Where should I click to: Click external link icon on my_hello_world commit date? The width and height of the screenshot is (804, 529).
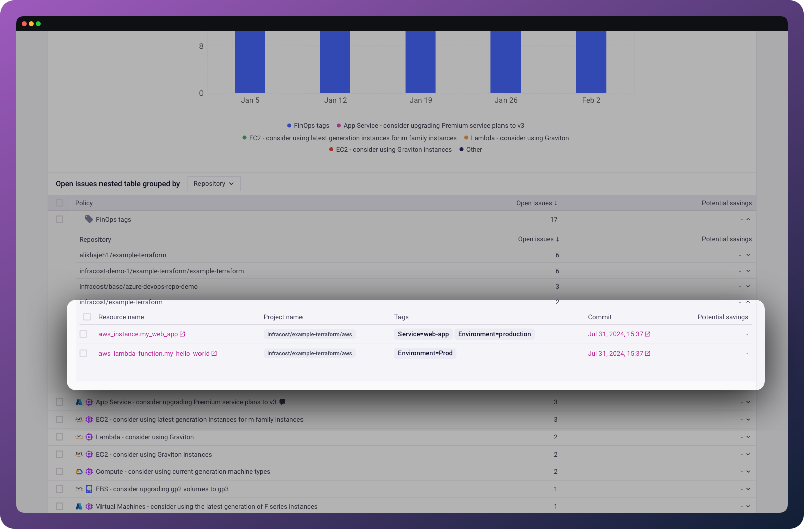(x=647, y=353)
